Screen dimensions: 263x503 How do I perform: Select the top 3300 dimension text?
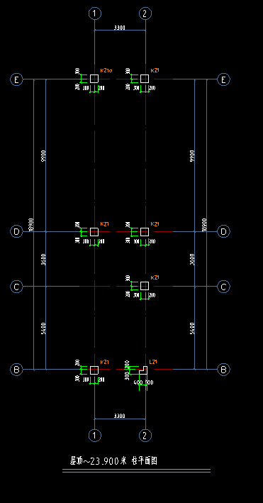pos(120,28)
